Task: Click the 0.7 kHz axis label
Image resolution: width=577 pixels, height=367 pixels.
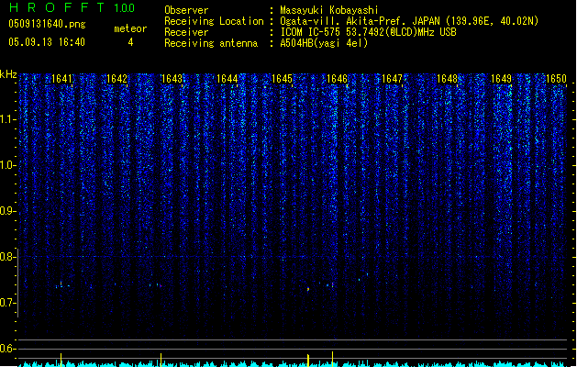Action: click(x=7, y=303)
